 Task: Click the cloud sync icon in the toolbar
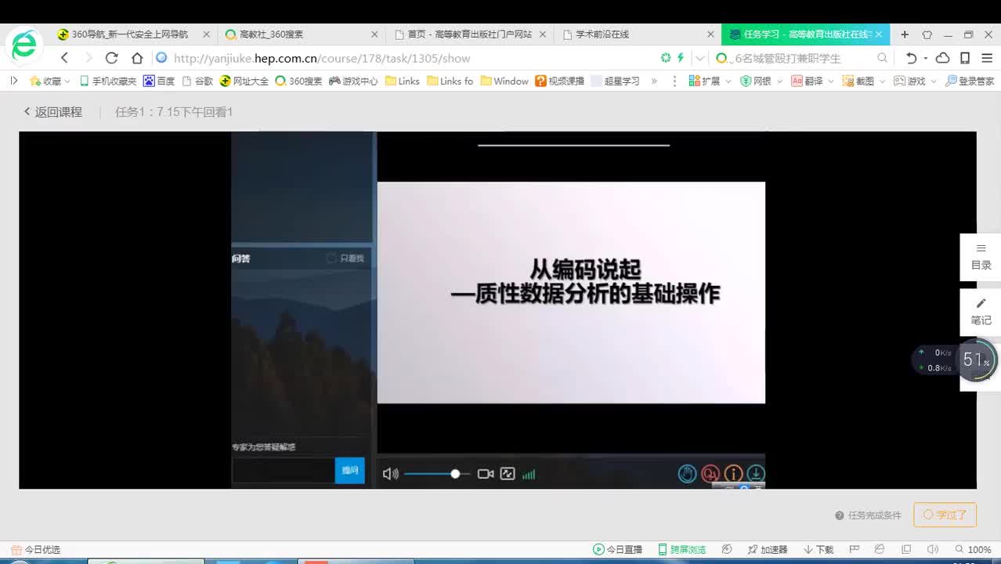[x=943, y=58]
